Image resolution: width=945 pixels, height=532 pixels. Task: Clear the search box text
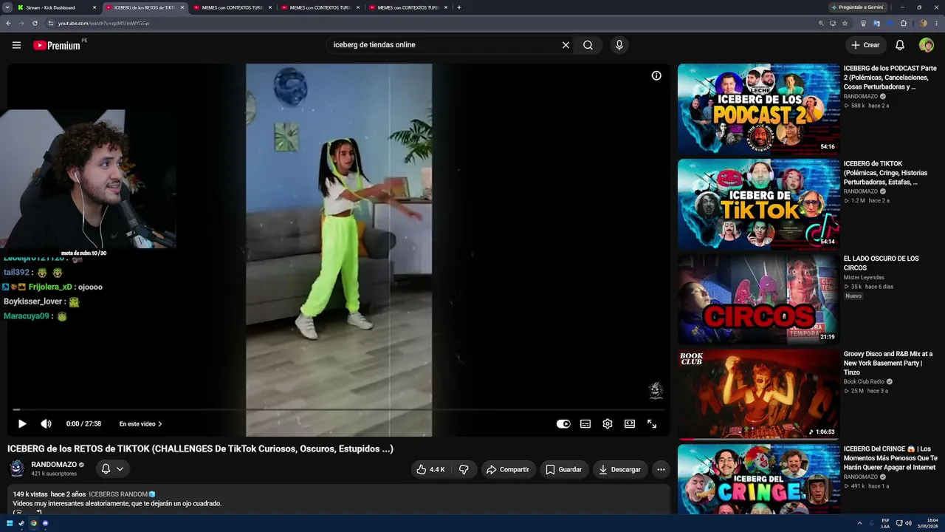[566, 45]
